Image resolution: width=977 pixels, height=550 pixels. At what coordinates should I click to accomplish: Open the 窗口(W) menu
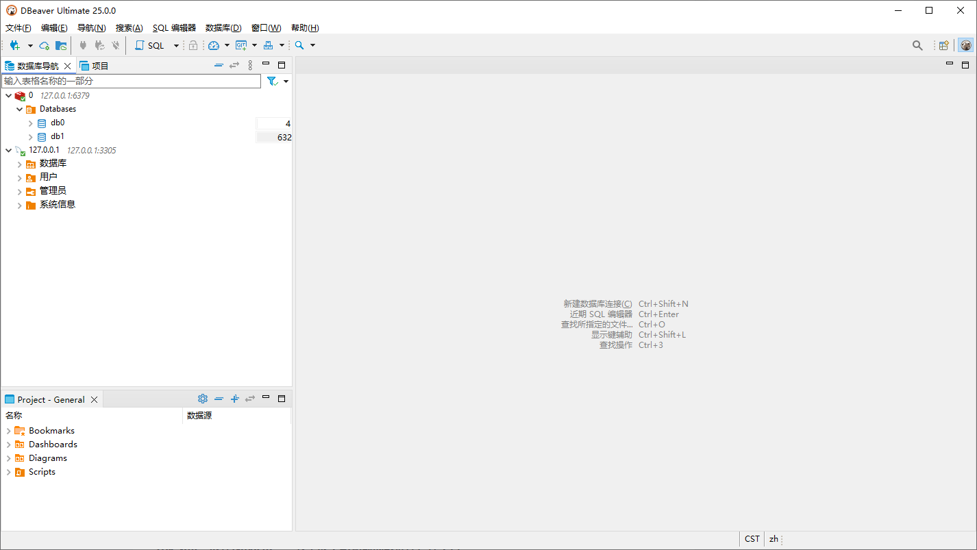pyautogui.click(x=266, y=28)
